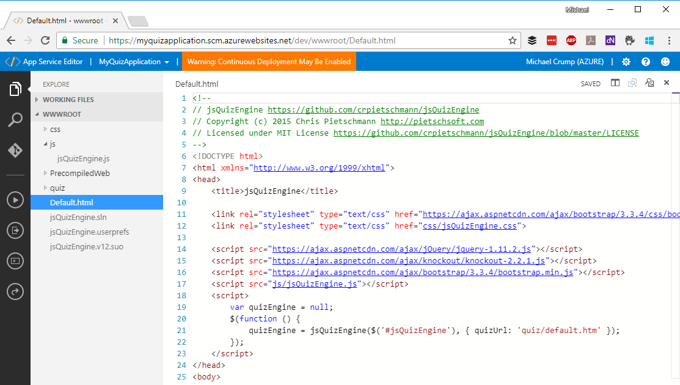Open the Chrome three-dot menu
The image size is (680, 385).
669,40
